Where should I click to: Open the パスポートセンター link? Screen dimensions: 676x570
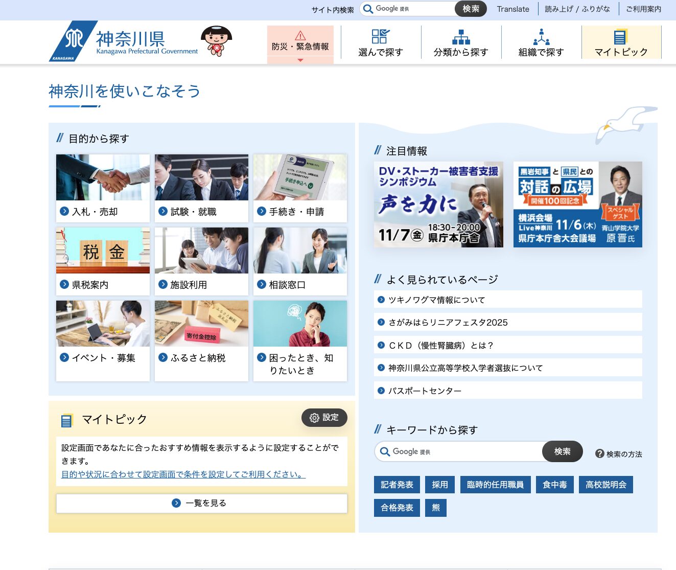click(425, 391)
